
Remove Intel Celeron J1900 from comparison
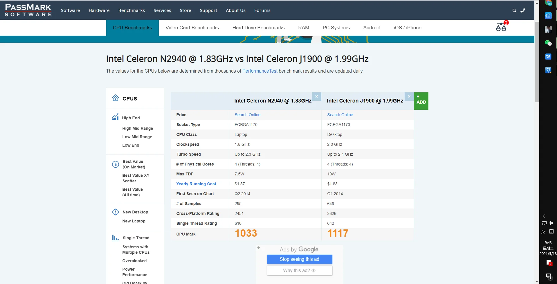(409, 96)
